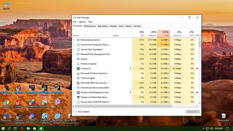Image resolution: width=233 pixels, height=131 pixels.
Task: Click the taskbar clock 9:56 AM
Action: [219, 128]
